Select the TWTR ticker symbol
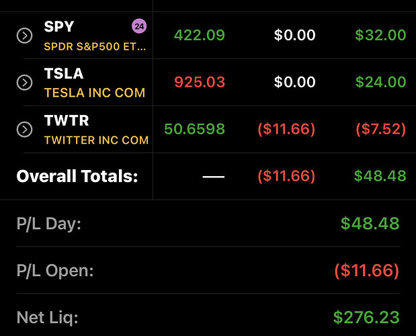This screenshot has height=336, width=416. pos(67,120)
